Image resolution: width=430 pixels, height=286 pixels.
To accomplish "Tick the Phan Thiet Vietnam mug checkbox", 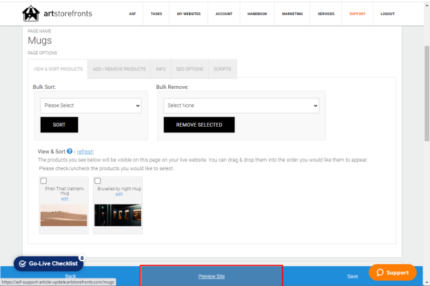I will [x=43, y=181].
